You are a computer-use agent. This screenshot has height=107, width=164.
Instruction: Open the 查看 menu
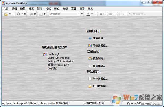pyautogui.click(x=82, y=9)
